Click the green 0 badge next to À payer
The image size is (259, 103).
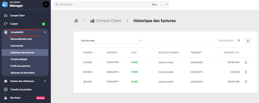tap(44, 24)
